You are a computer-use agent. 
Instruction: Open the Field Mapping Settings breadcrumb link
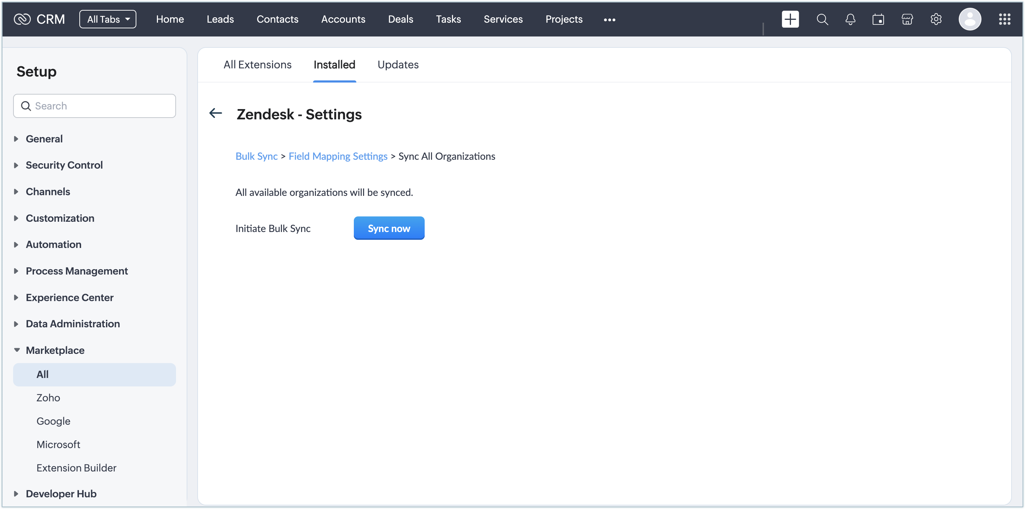(338, 157)
